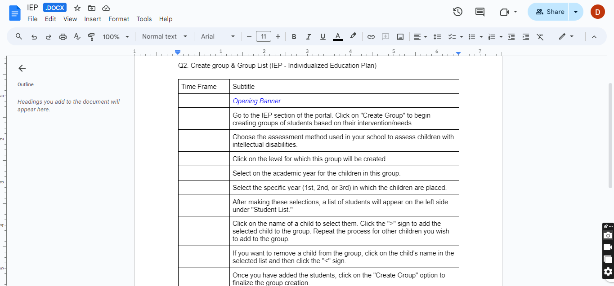Screen dimensions: 614x286
Task: Activate the paint format tool
Action: point(91,37)
